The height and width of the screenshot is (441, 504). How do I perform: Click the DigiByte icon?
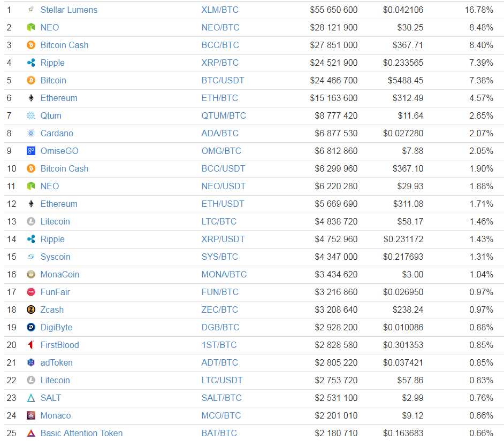click(x=31, y=328)
